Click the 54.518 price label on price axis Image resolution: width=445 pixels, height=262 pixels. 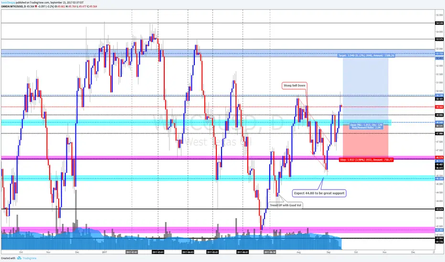[439, 23]
